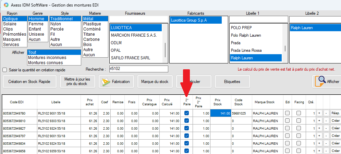Decrease quantity for RL5102 9324 55/18 row

click(326, 128)
